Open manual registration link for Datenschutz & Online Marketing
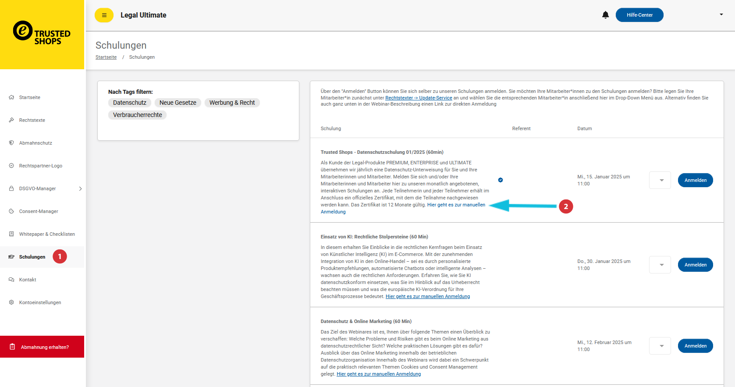This screenshot has width=735, height=387. coord(379,374)
